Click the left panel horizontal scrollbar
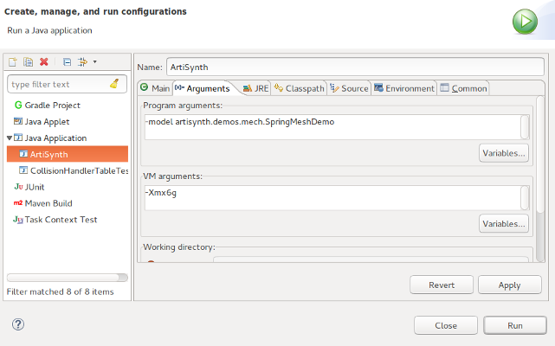555x346 pixels. pyautogui.click(x=67, y=278)
